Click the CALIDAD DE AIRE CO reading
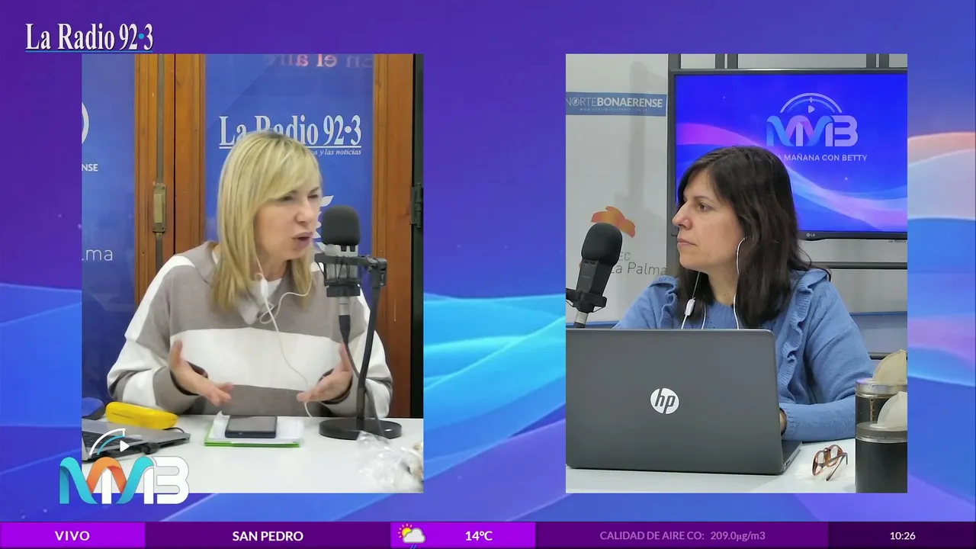The width and height of the screenshot is (976, 549). [x=682, y=536]
